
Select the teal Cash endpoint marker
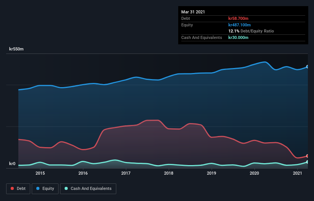click(x=307, y=162)
